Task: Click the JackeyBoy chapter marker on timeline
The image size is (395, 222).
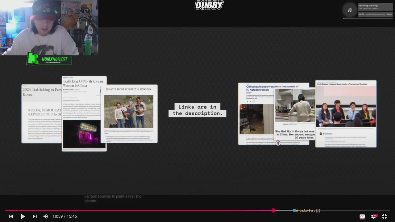Action: [306, 211]
